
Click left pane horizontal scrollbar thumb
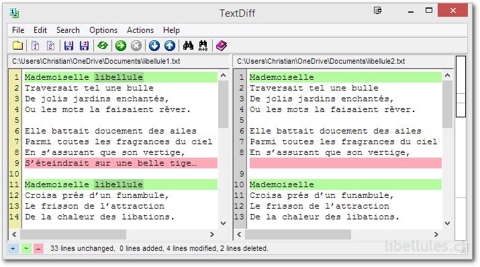click(73, 234)
